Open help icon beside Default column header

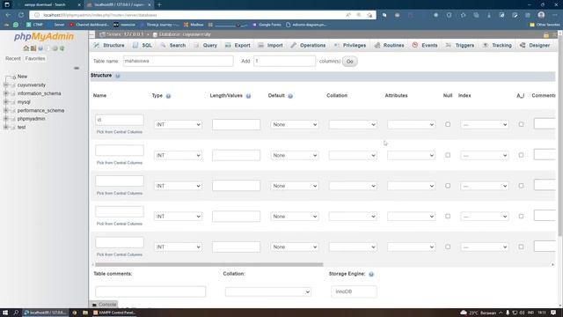290,96
